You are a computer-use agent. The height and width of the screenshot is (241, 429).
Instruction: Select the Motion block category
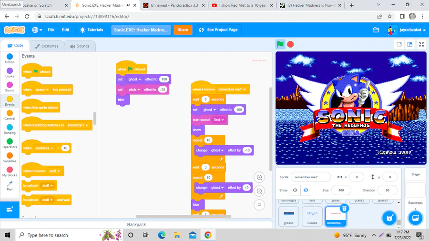pos(10,59)
